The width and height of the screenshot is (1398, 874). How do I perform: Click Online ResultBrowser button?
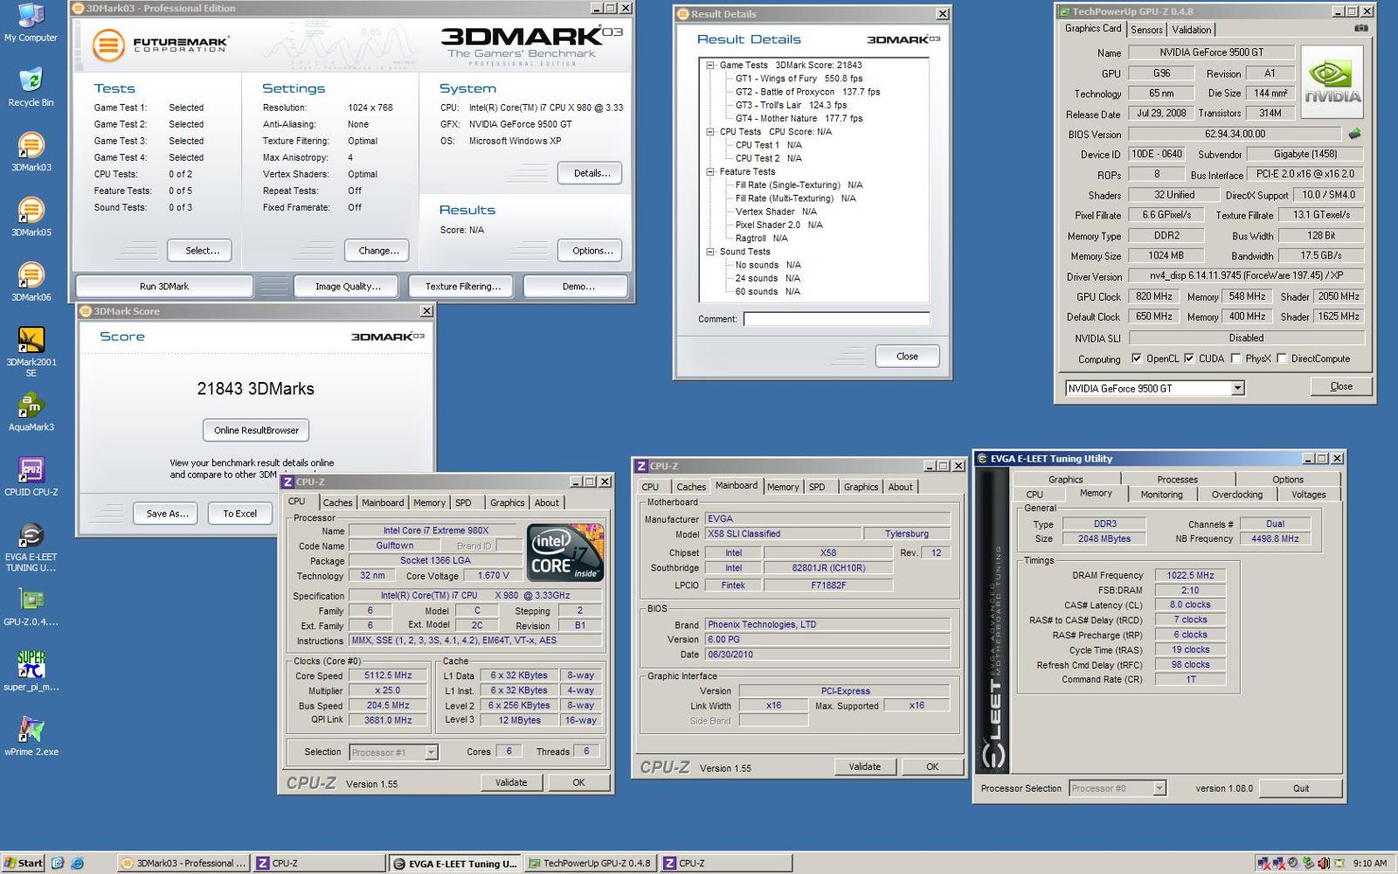point(256,430)
